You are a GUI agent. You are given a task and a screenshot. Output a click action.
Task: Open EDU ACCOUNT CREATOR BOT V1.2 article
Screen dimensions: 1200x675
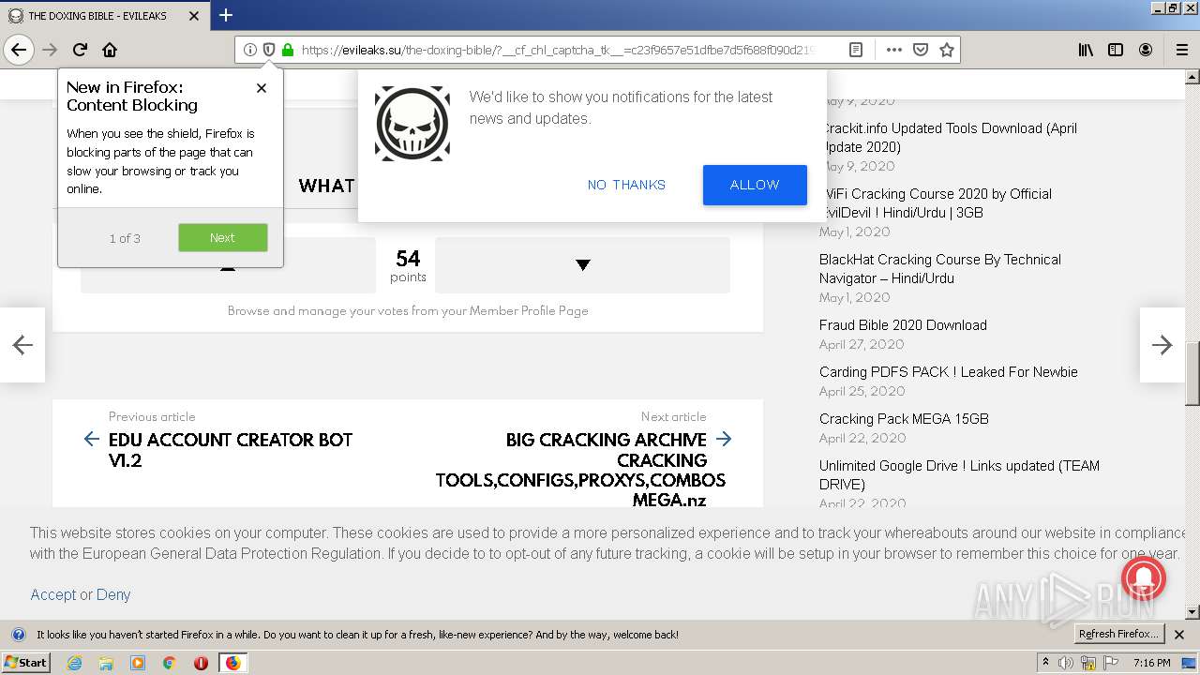(231, 450)
